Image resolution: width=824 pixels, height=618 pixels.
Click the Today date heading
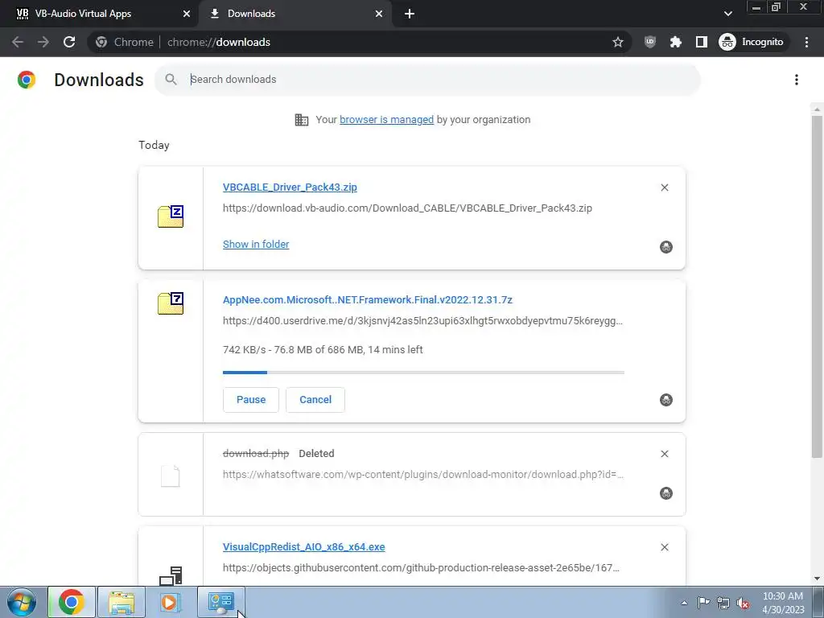[x=154, y=146]
